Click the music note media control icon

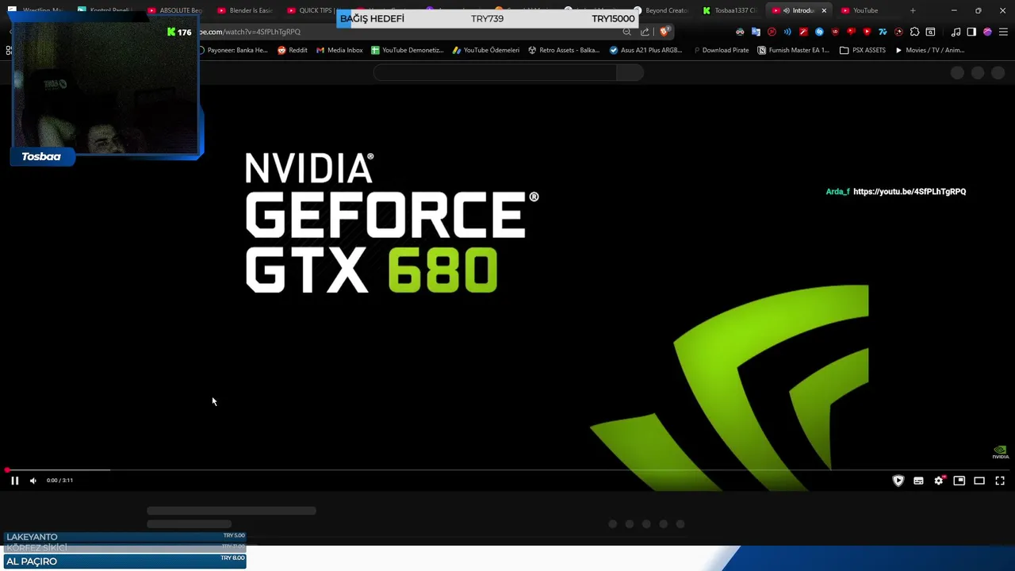[956, 32]
